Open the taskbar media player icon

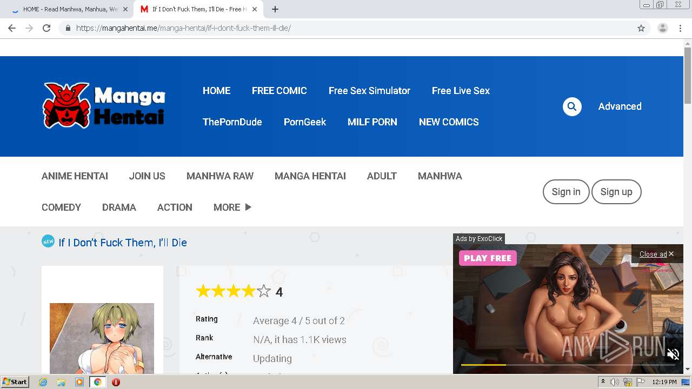coord(79,382)
